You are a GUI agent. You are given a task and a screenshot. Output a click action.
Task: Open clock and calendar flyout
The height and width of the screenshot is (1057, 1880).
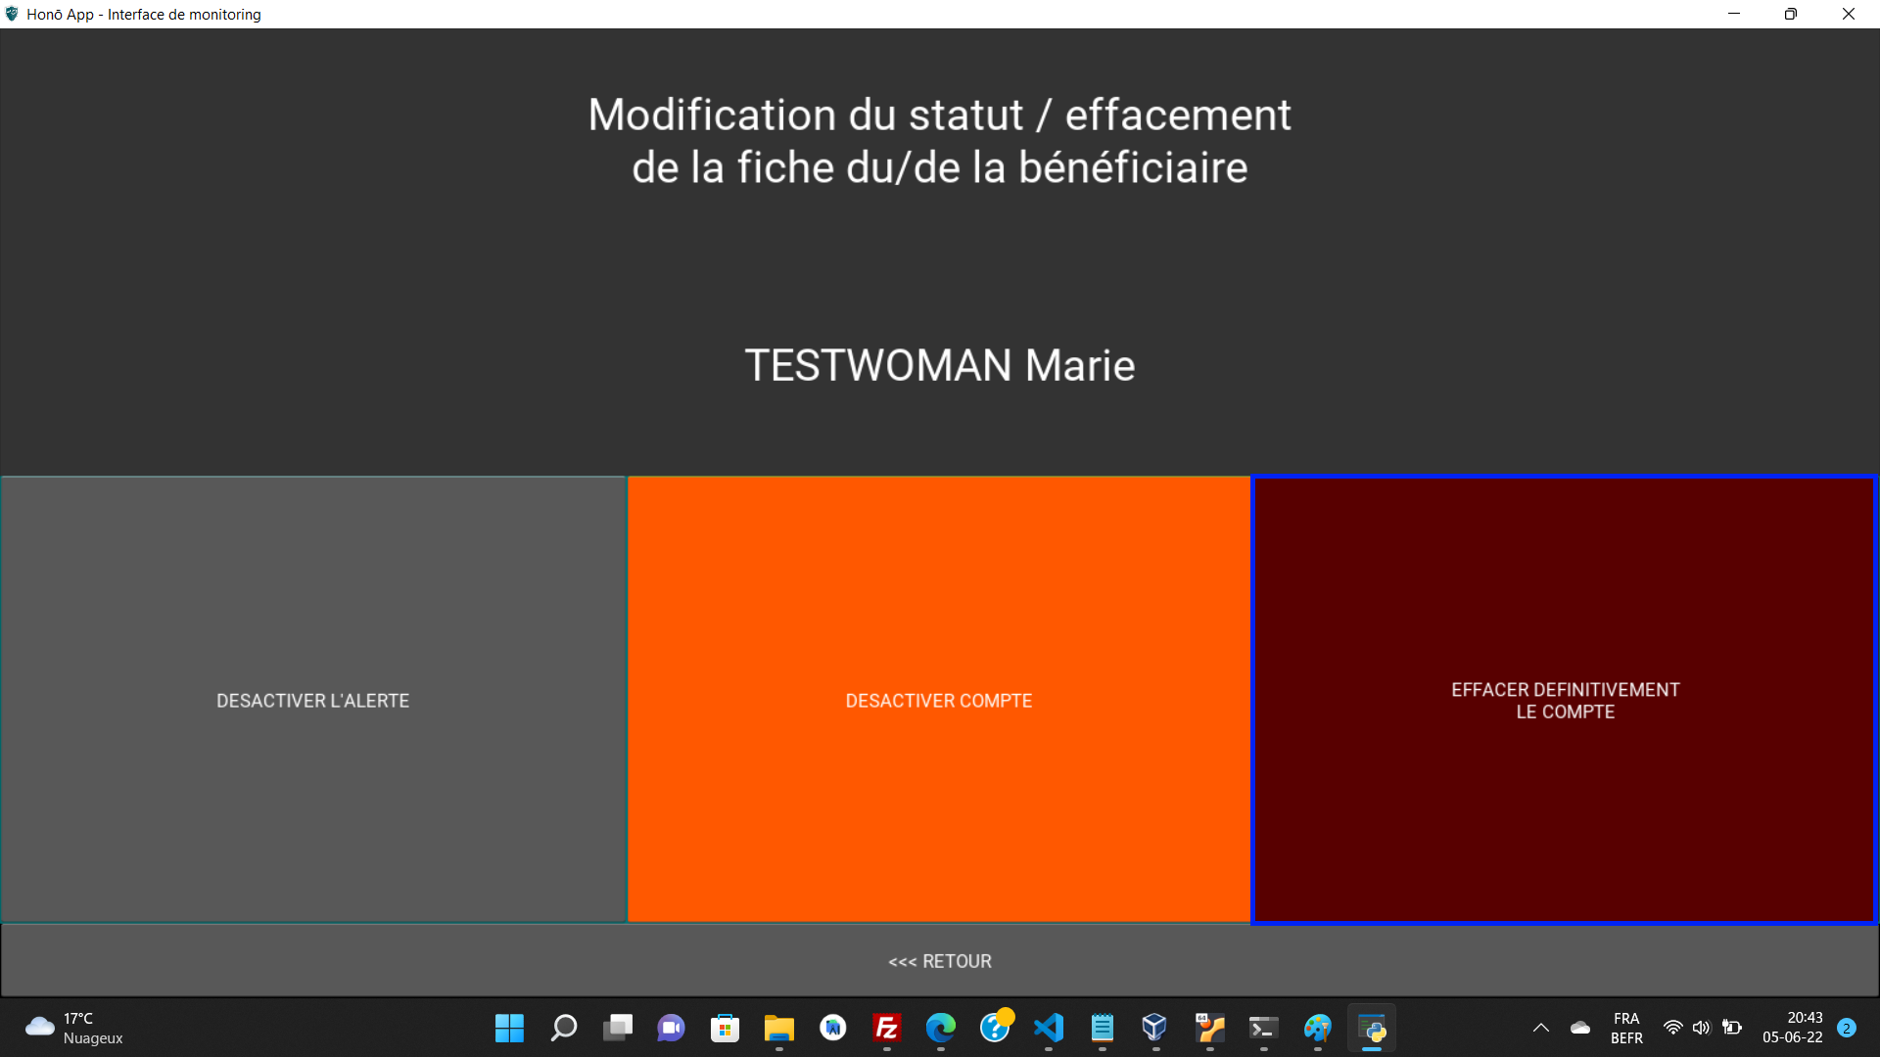[1792, 1028]
